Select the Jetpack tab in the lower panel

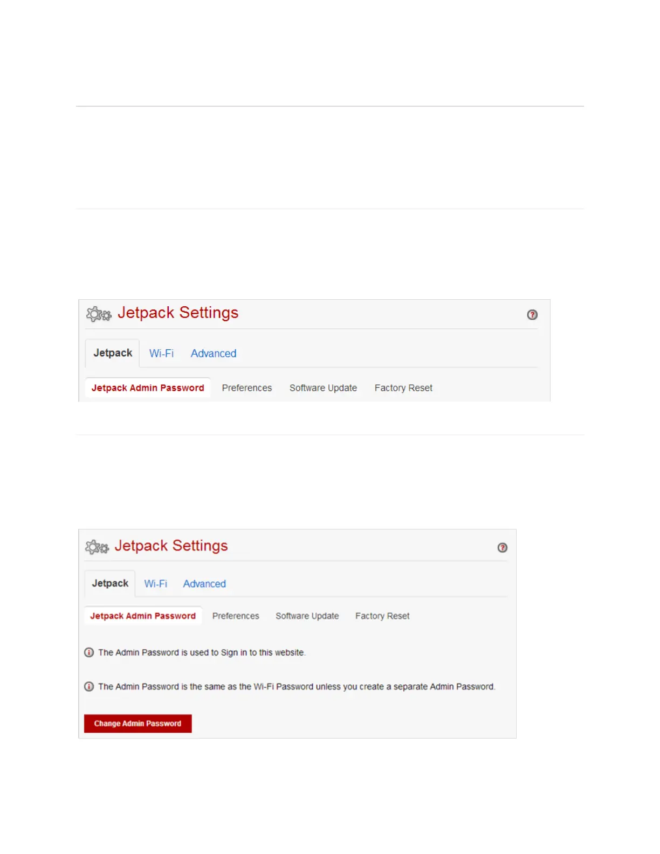[110, 583]
